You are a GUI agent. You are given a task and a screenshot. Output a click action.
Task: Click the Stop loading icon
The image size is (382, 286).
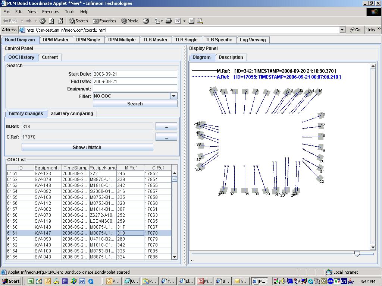coord(43,21)
